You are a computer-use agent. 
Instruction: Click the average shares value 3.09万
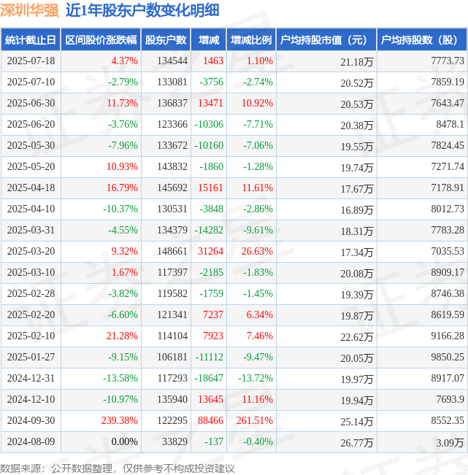click(x=450, y=443)
